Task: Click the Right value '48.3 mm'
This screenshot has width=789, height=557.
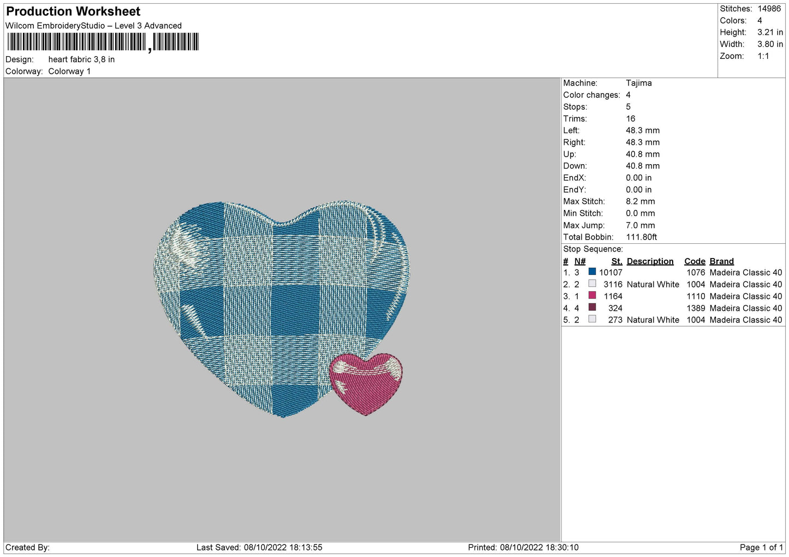Action: [x=643, y=142]
